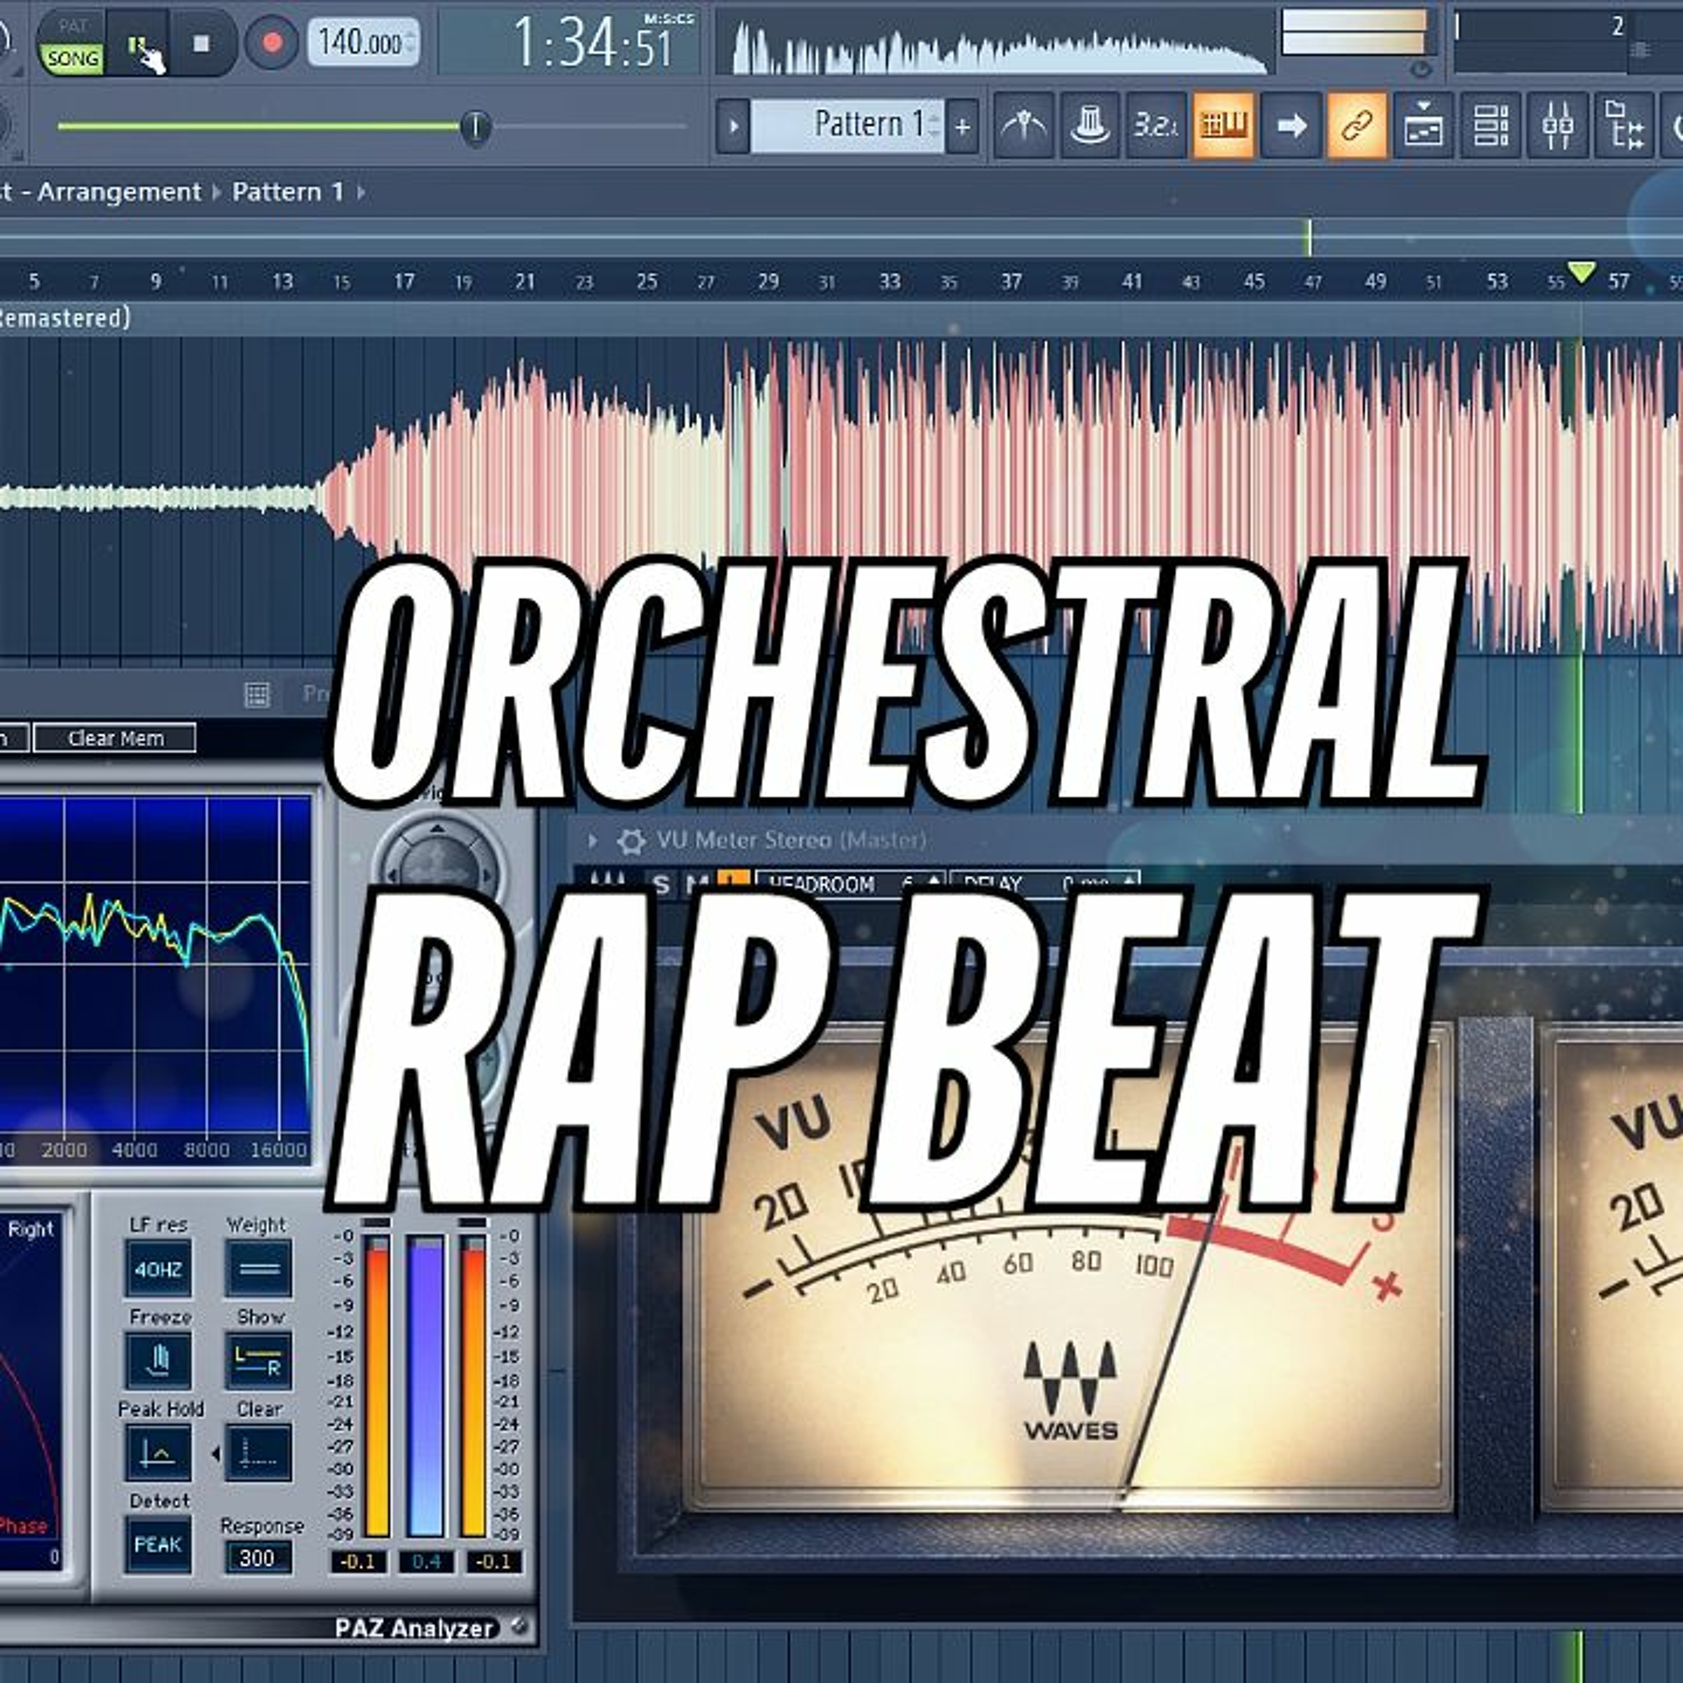Toggle the Freeze hand button
The width and height of the screenshot is (1683, 1683).
[158, 1360]
